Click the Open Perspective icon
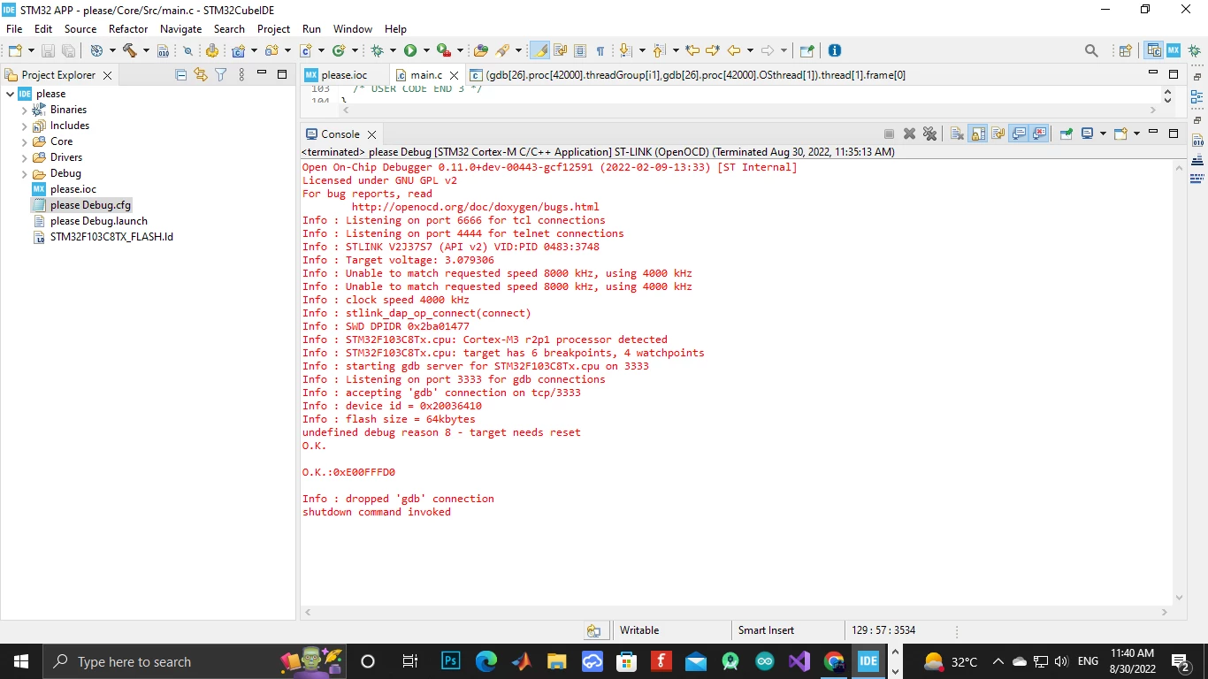 (x=1126, y=51)
